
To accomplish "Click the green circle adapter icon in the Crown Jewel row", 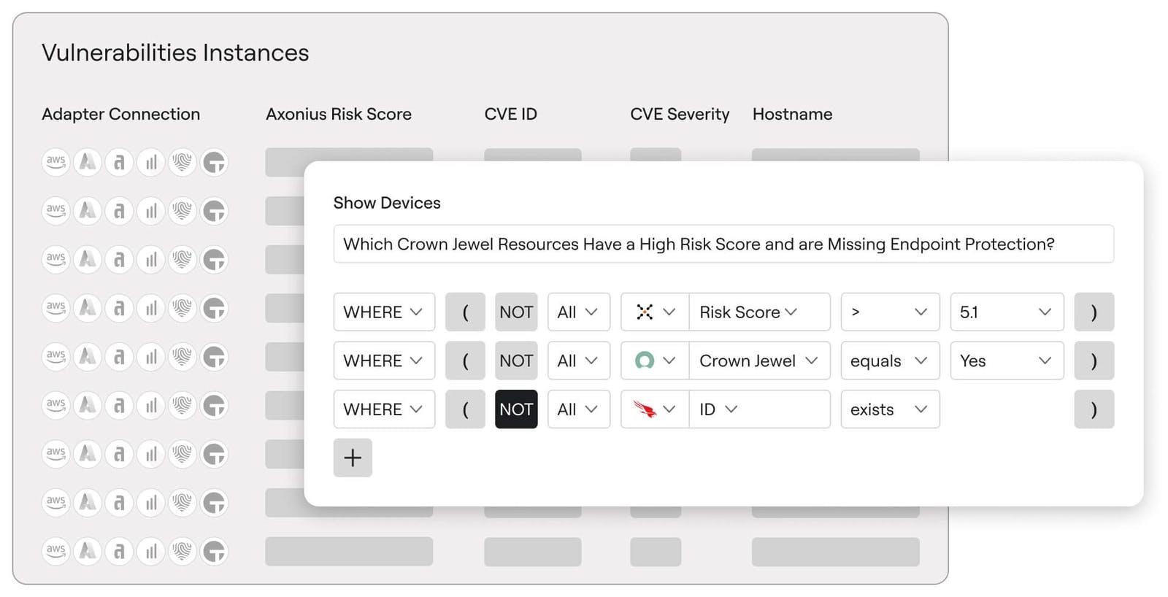I will coord(645,361).
